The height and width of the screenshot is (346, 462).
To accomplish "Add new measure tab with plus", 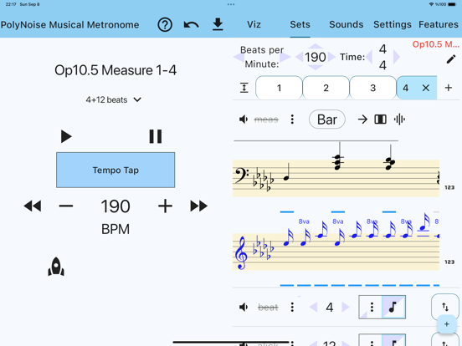I will click(x=448, y=88).
